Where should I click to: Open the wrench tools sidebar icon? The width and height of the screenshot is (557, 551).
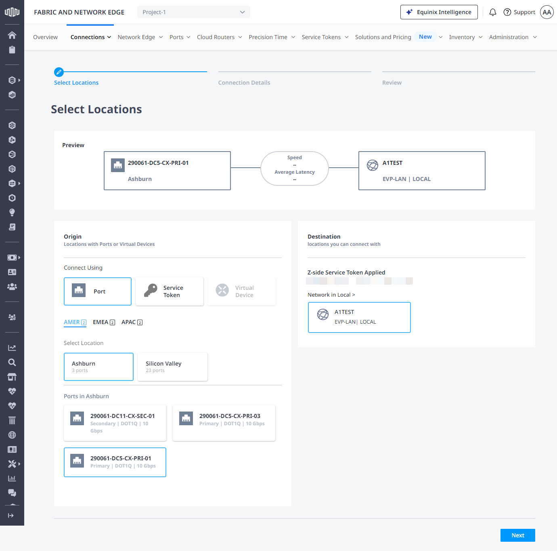12,464
